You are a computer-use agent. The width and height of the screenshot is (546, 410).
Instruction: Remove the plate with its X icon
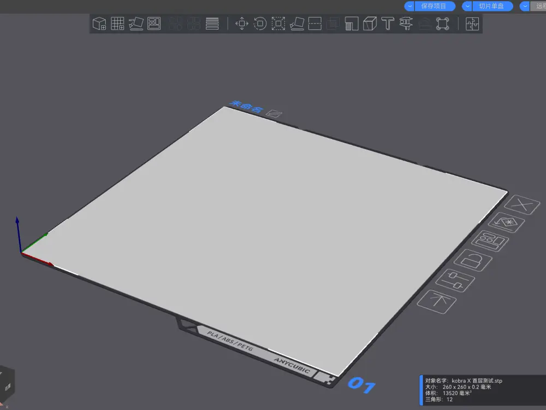pos(522,204)
